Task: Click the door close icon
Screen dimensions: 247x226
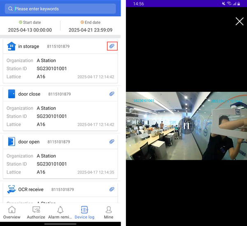Action: 11,94
